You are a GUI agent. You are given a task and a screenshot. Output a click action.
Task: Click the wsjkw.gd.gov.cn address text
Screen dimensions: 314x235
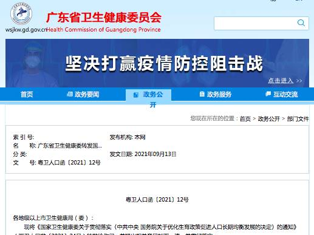tap(26, 30)
